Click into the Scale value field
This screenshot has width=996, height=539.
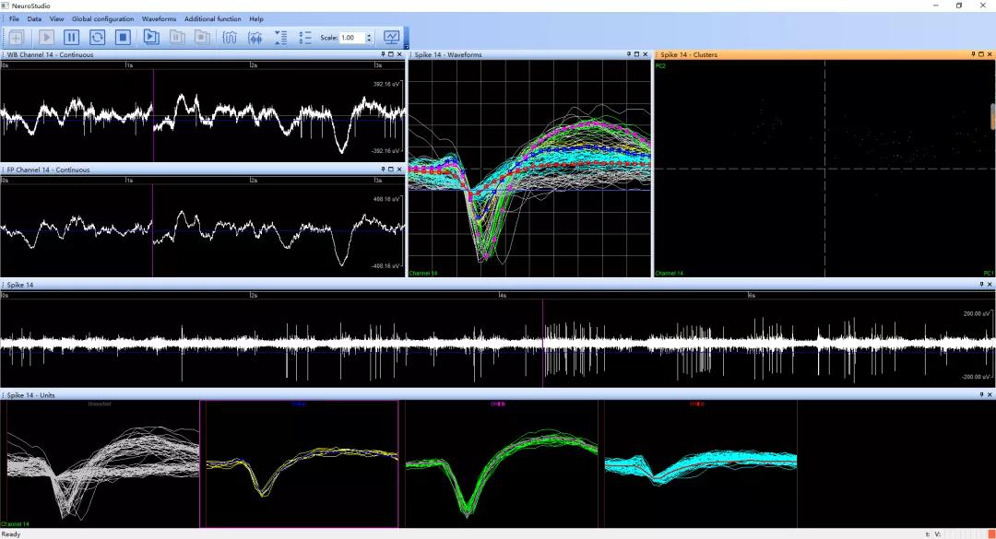(352, 38)
